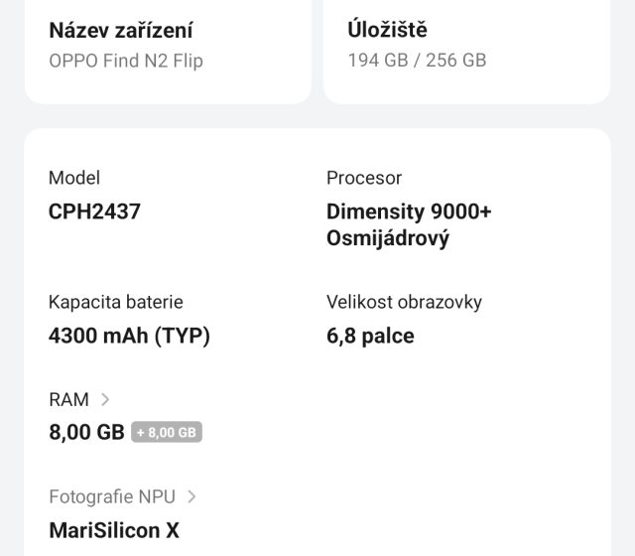Open the Fotografie NPU chevron arrow
Image resolution: width=635 pixels, height=556 pixels.
pyautogui.click(x=191, y=496)
